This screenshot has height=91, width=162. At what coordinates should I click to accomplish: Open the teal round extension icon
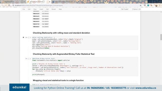(x=148, y=6)
